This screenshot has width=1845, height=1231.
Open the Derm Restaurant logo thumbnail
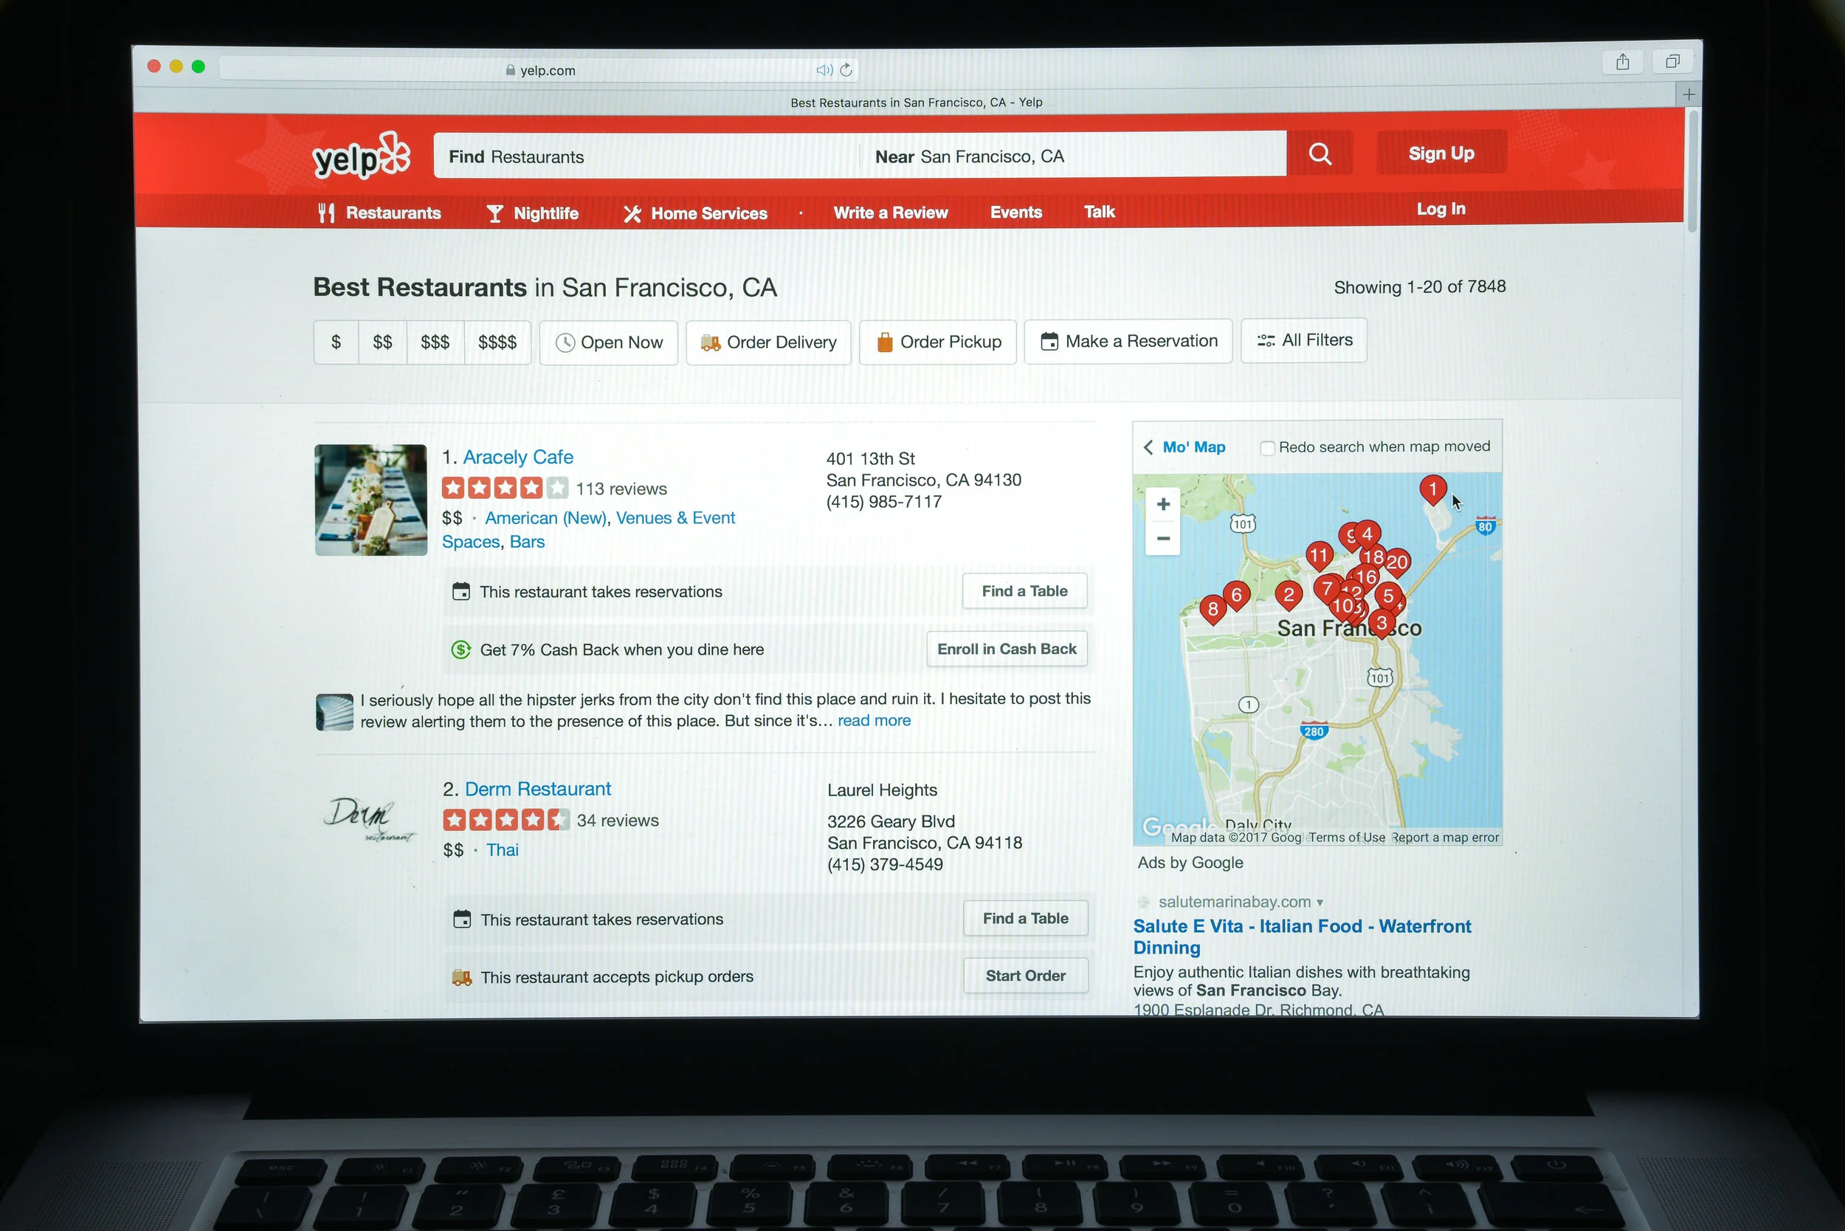coord(370,820)
